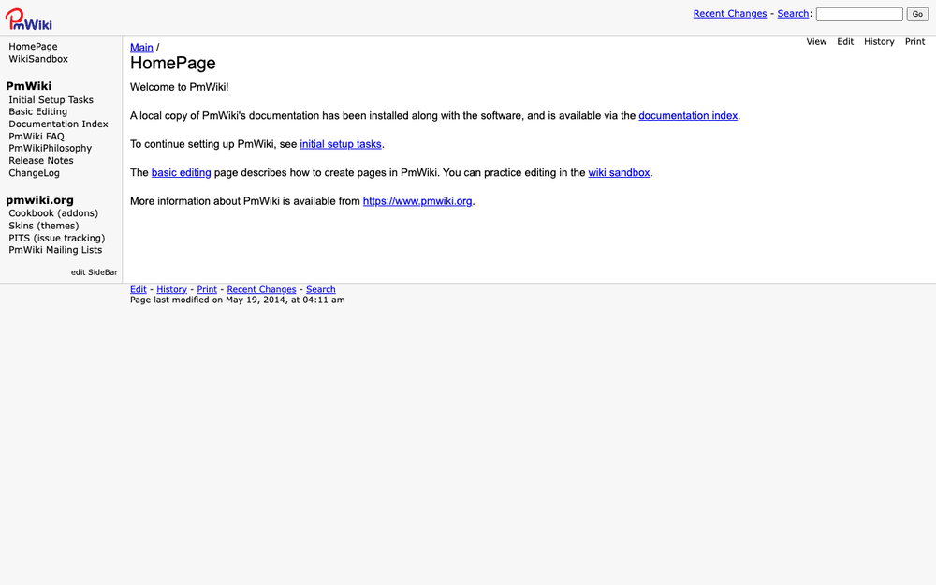Click the 'Welcome to PmWiki!' text
Viewport: 936px width, 585px height.
point(179,87)
